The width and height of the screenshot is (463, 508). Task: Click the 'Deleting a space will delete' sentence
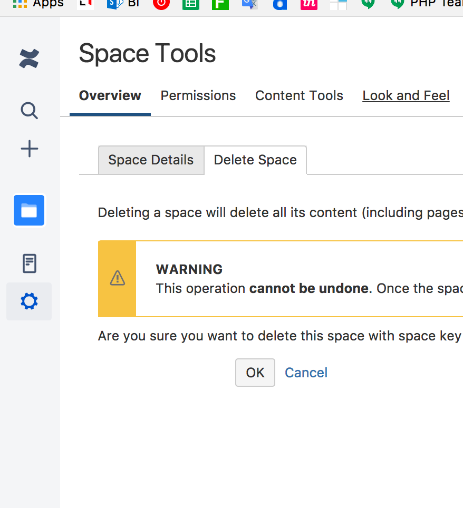click(281, 213)
